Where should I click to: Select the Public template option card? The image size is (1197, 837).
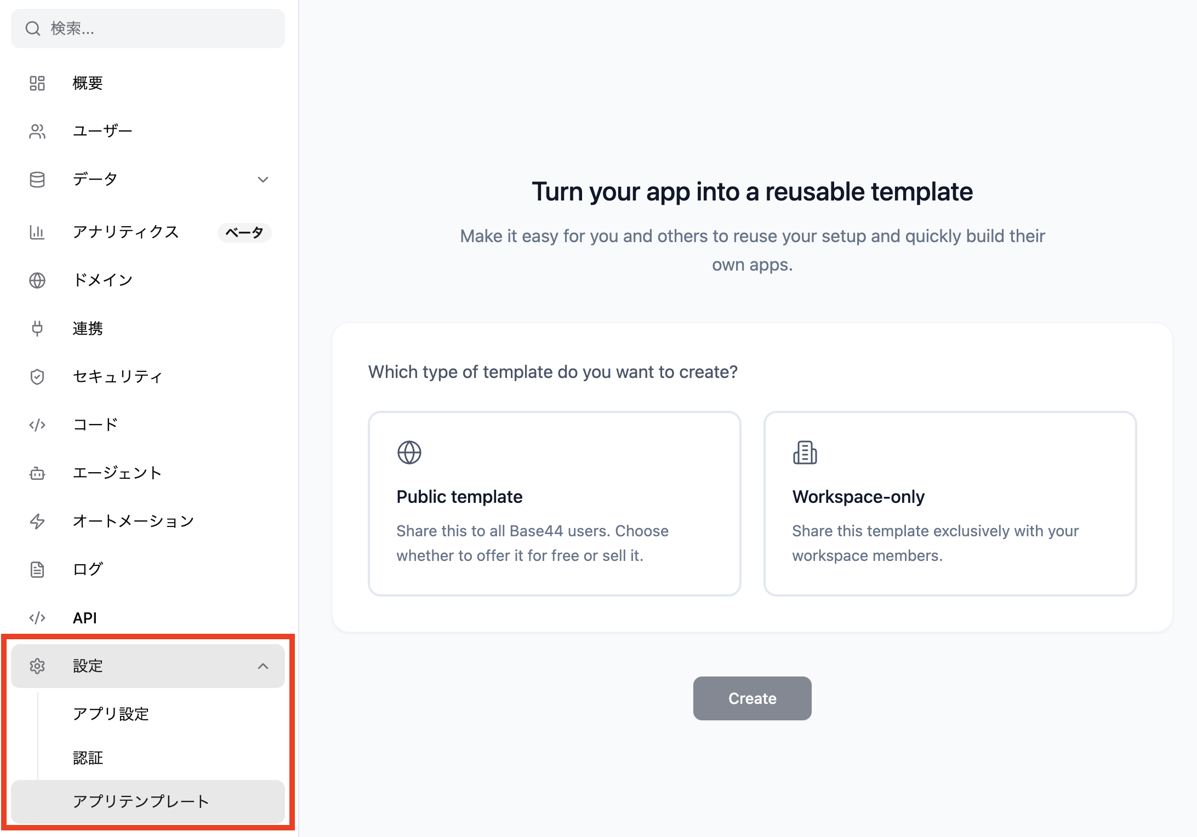[554, 503]
